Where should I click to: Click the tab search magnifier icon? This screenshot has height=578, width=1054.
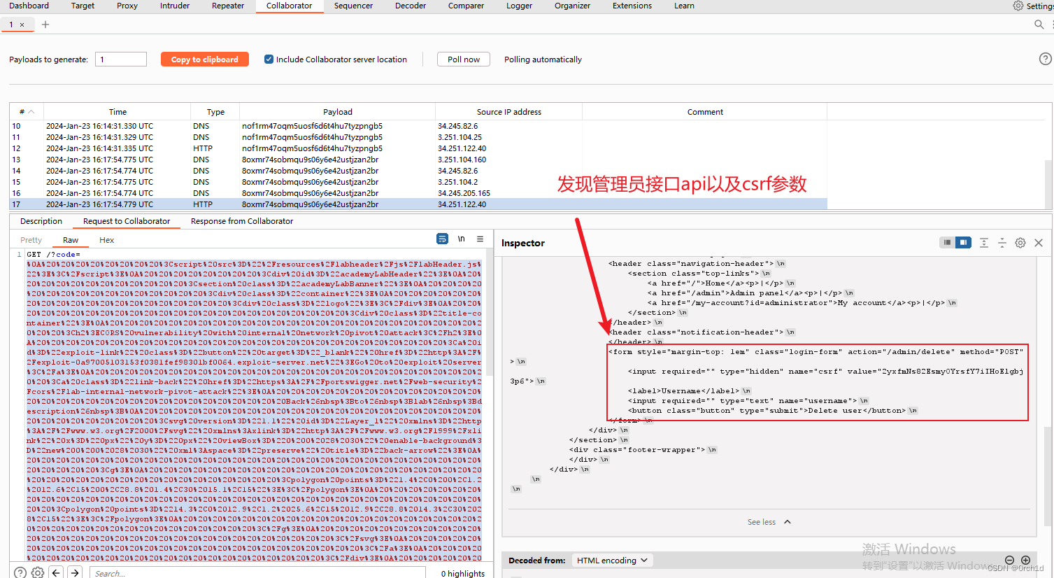click(x=1039, y=24)
